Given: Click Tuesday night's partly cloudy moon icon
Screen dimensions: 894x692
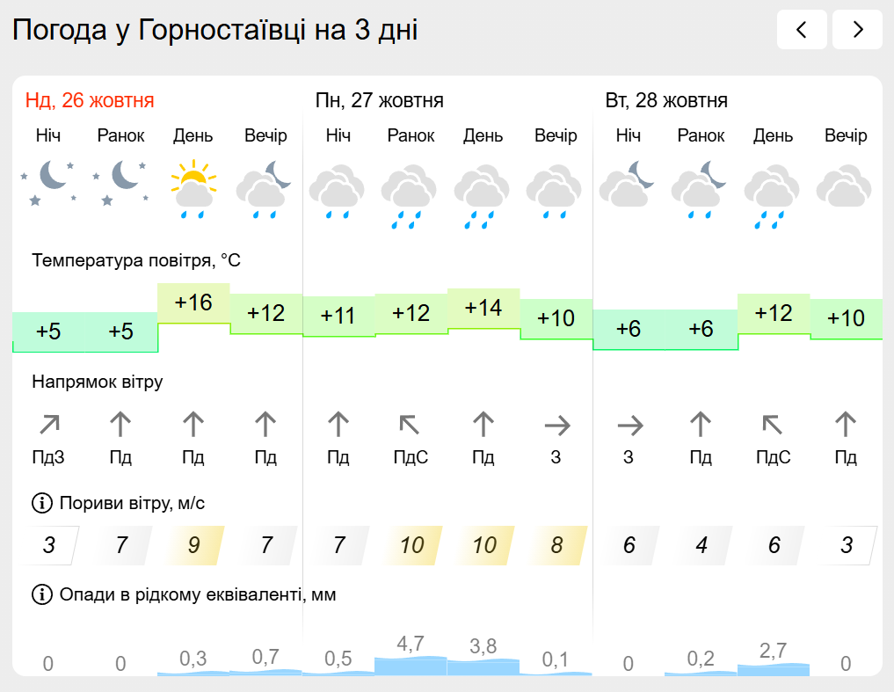Looking at the screenshot, I should click(628, 183).
